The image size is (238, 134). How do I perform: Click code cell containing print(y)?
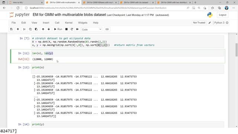coord(128,124)
